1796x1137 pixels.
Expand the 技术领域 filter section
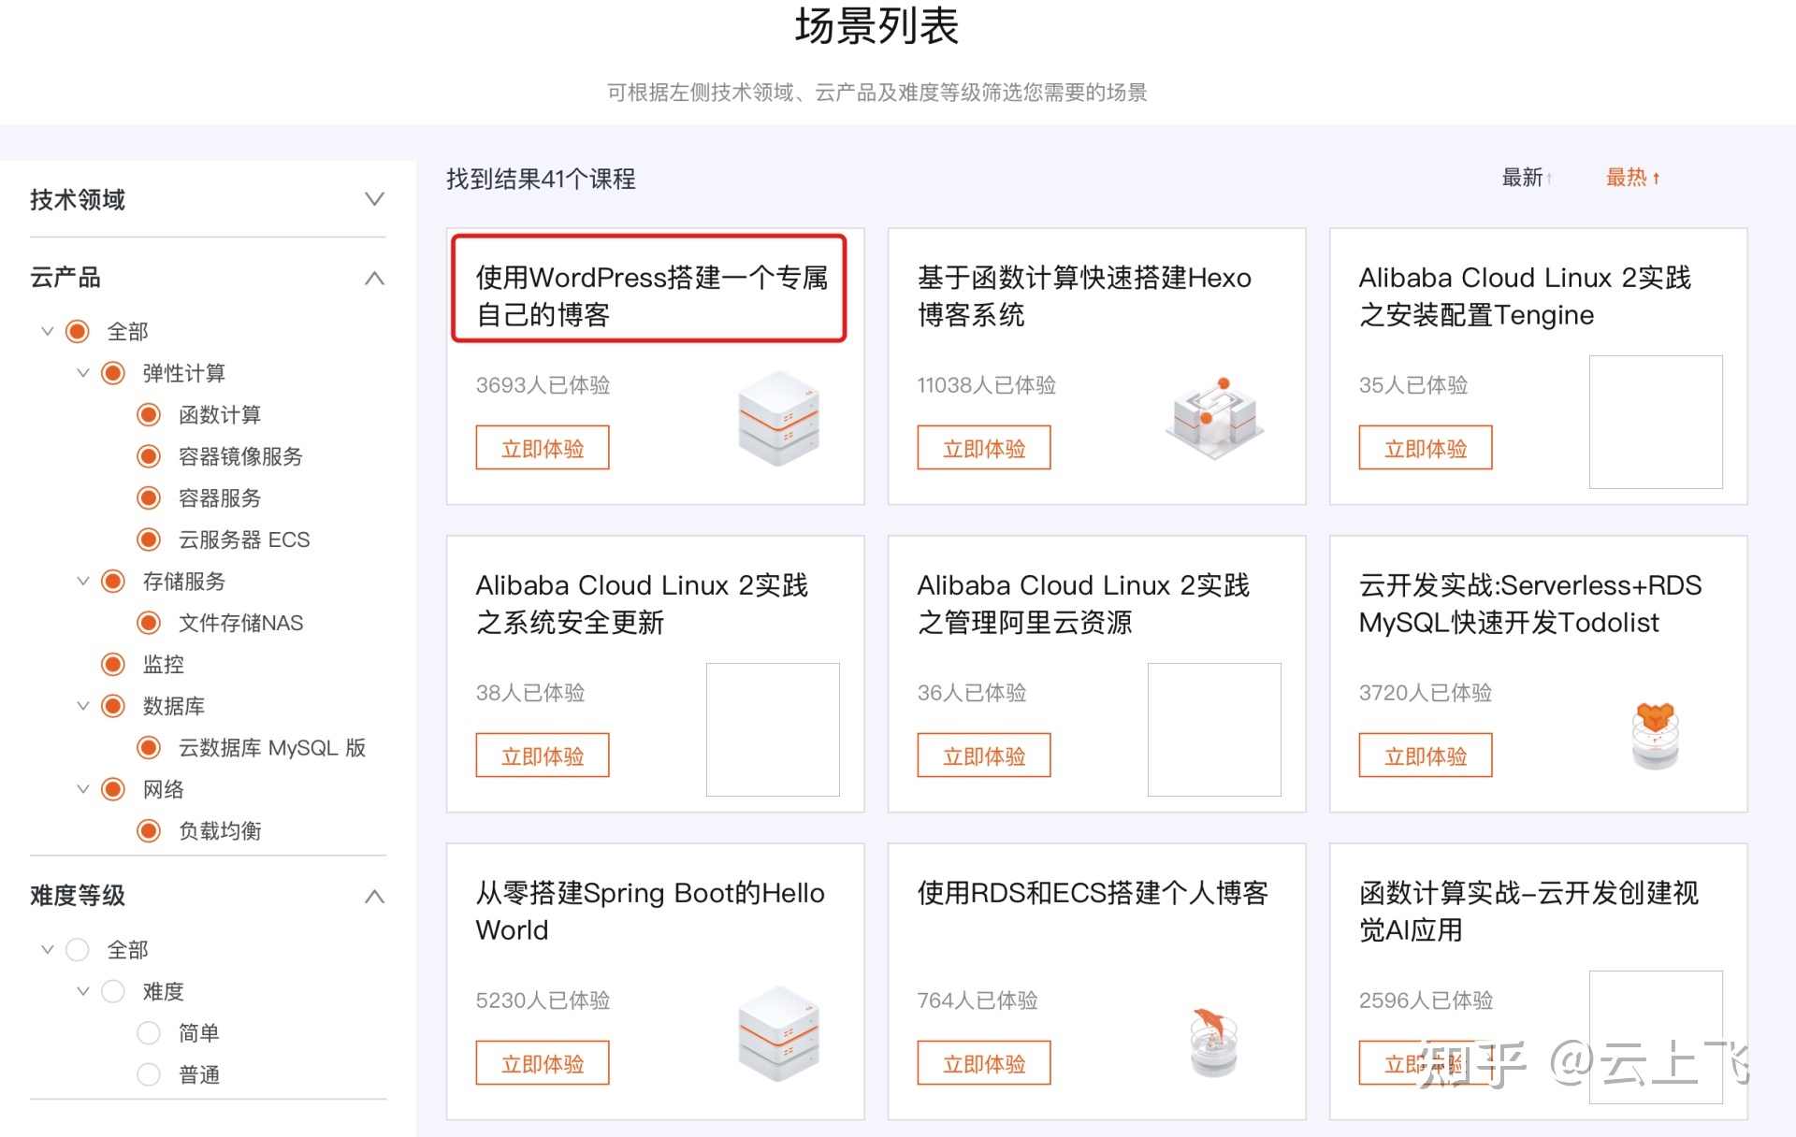[374, 199]
